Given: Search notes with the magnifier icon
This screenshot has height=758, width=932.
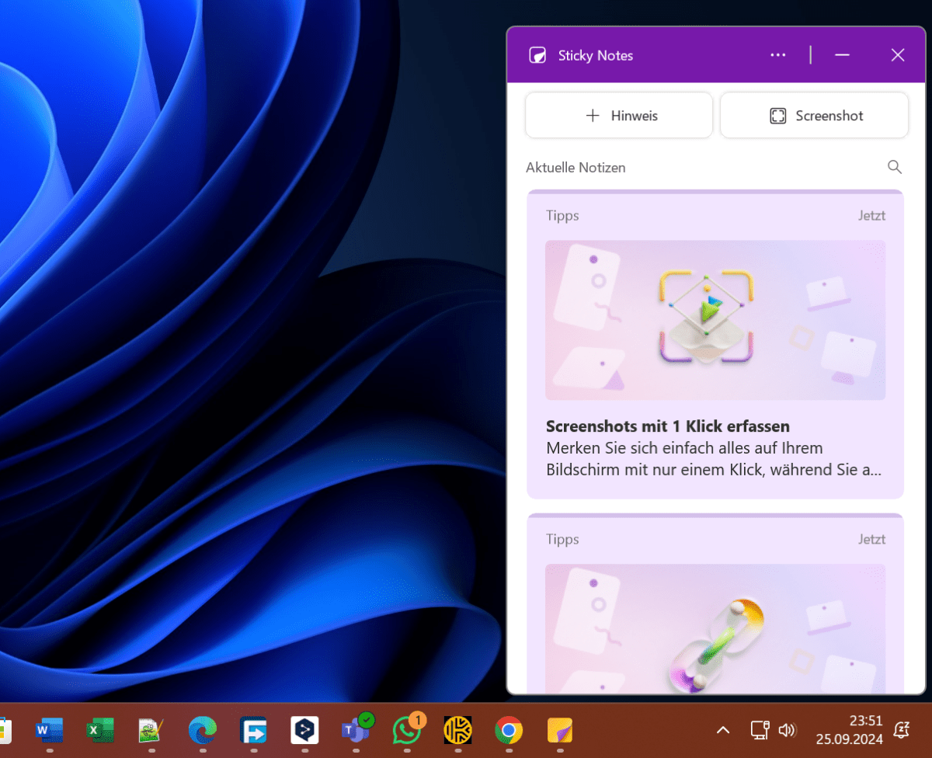Looking at the screenshot, I should [x=895, y=167].
